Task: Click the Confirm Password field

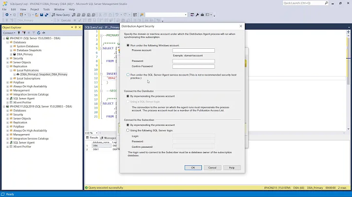Action: coord(194,66)
